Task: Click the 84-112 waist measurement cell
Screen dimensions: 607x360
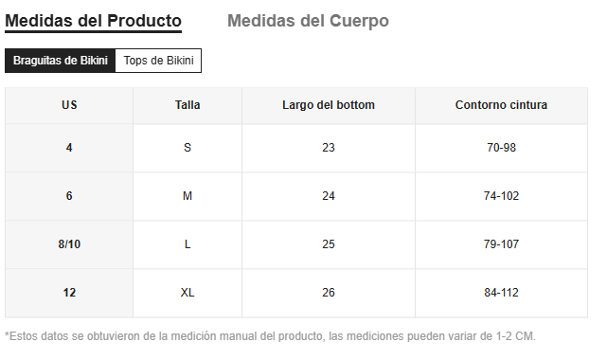Action: coord(501,293)
